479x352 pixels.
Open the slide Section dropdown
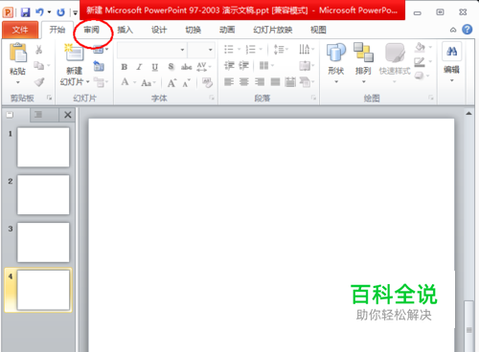(x=101, y=82)
